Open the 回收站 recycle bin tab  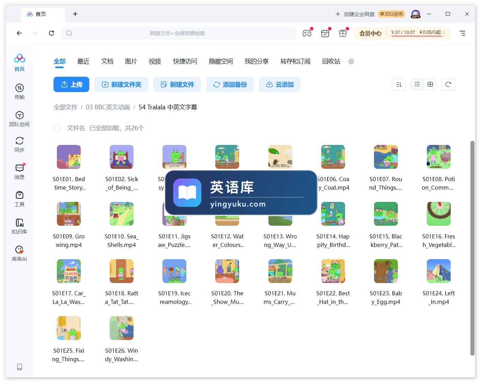click(331, 61)
